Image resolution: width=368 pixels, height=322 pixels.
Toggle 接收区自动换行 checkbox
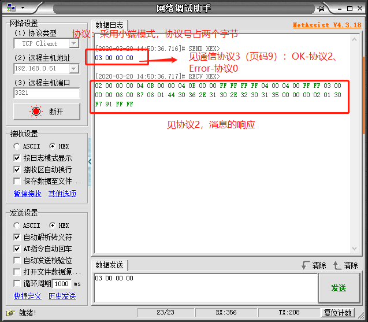[17, 169]
